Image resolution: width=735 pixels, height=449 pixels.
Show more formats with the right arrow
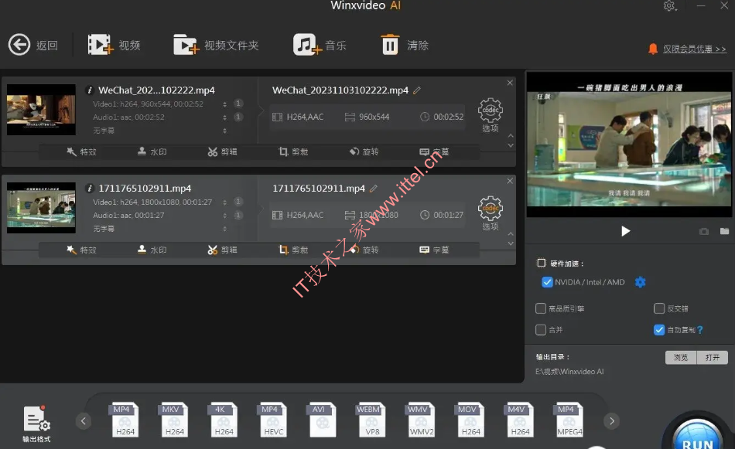point(612,421)
